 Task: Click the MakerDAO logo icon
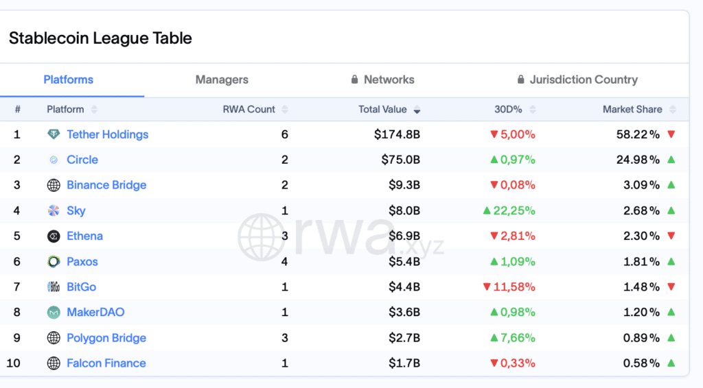pos(54,313)
